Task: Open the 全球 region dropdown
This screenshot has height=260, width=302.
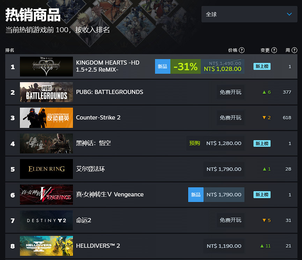Action: pyautogui.click(x=249, y=14)
